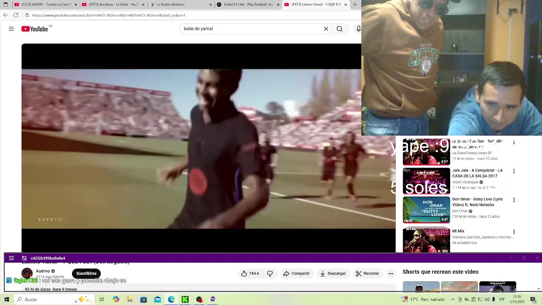Screen dimensions: 542x305
Task: Reload the page with the refresh icon
Action: tap(16, 15)
